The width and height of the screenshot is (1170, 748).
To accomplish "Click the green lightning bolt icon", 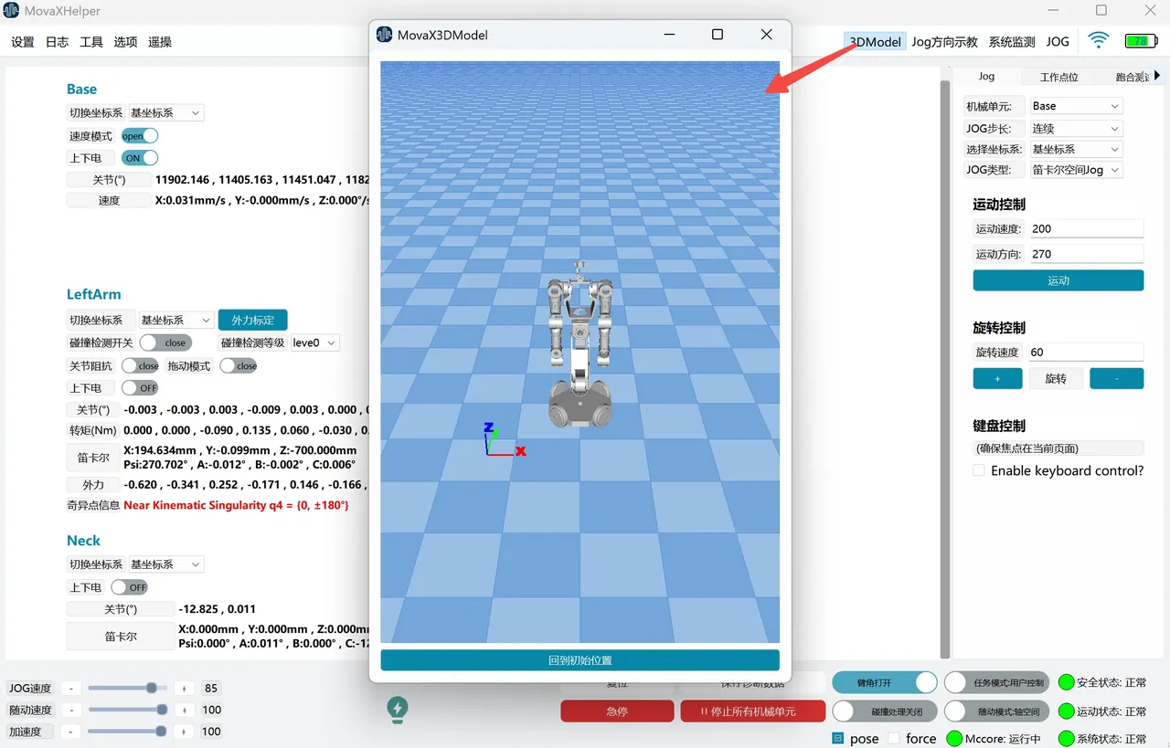I will pyautogui.click(x=398, y=708).
